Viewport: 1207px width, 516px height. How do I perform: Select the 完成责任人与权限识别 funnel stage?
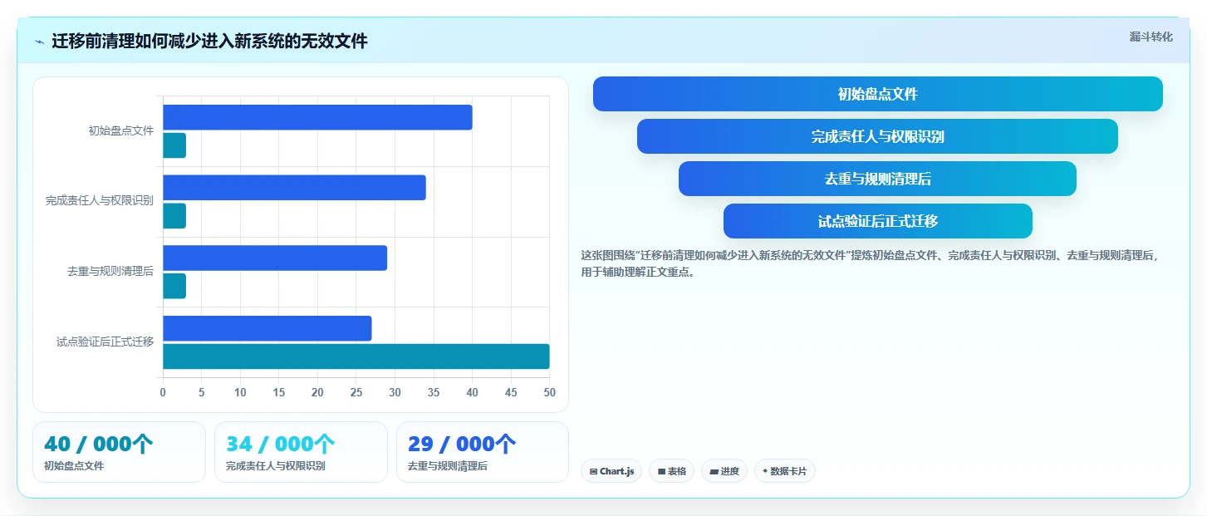(877, 136)
